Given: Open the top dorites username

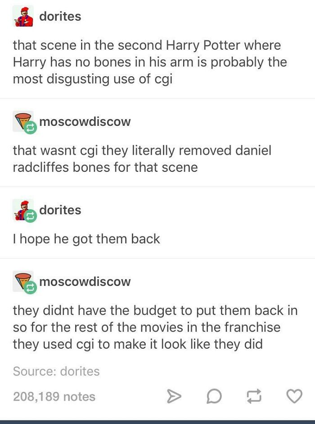Looking at the screenshot, I should point(60,16).
